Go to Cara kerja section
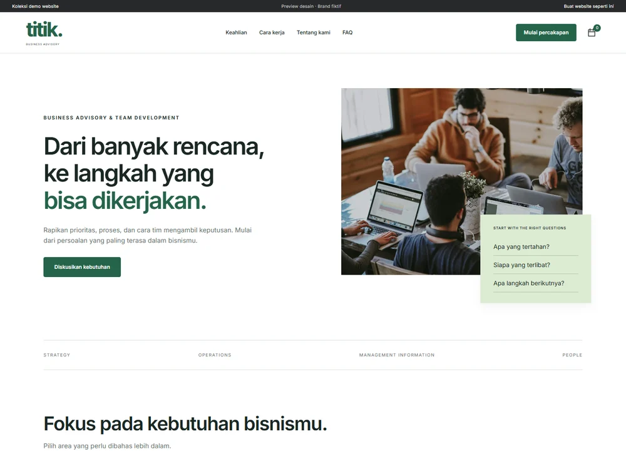This screenshot has height=469, width=626. tap(272, 33)
